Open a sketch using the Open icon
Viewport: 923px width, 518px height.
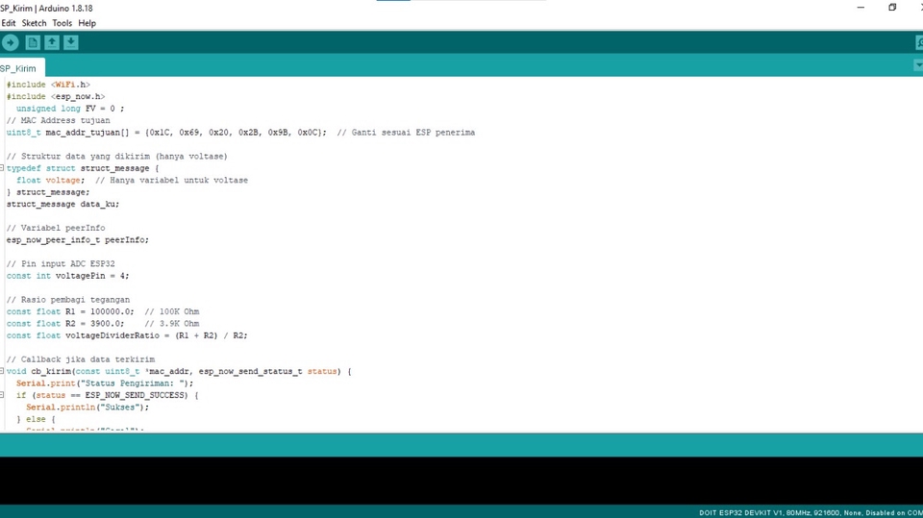[x=52, y=42]
